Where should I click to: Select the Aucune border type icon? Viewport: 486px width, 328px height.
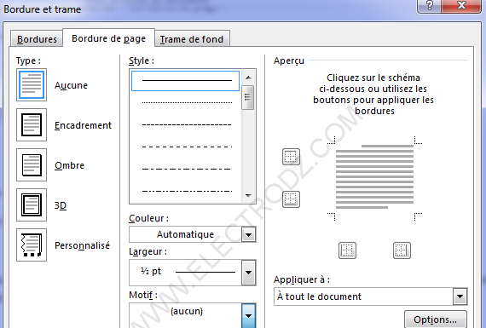coord(32,85)
